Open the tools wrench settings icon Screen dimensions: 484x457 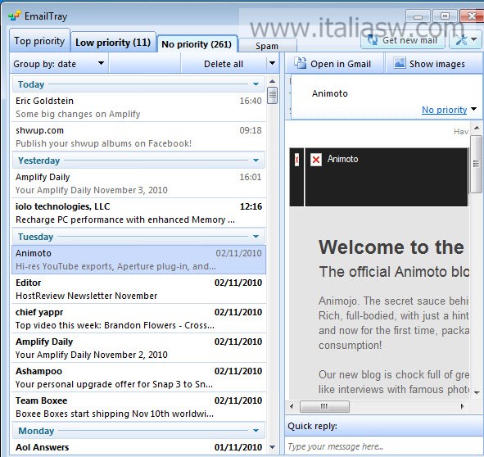point(461,39)
